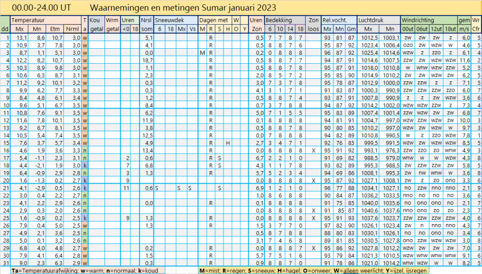Select the '18ut' wind direction subheader
The width and height of the screenshot is (482, 274).
click(451, 29)
